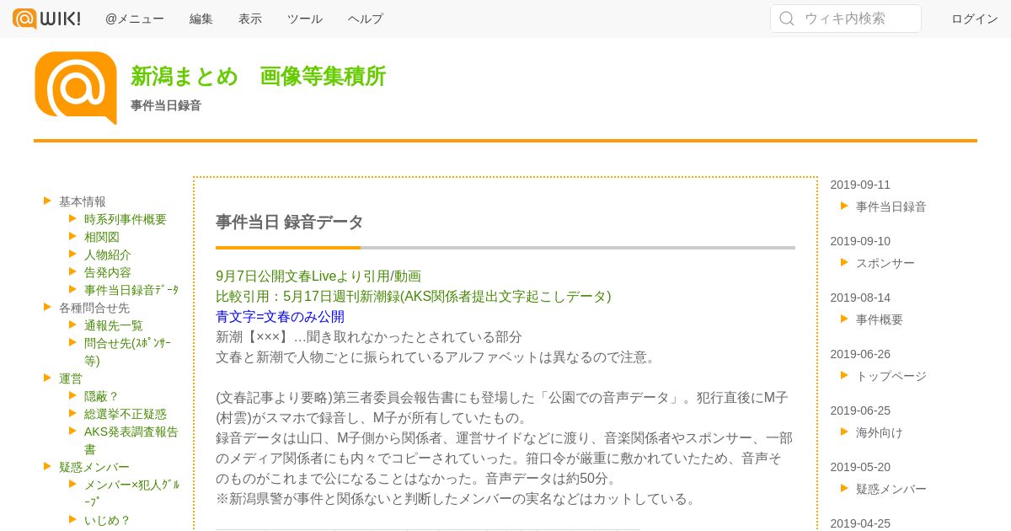Open sidebar link 告発内容
This screenshot has width=1011, height=531.
tap(108, 272)
